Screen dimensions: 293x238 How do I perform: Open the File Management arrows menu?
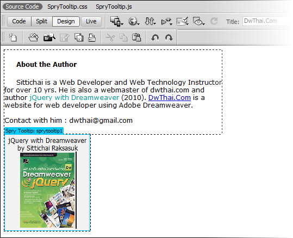pos(150,22)
